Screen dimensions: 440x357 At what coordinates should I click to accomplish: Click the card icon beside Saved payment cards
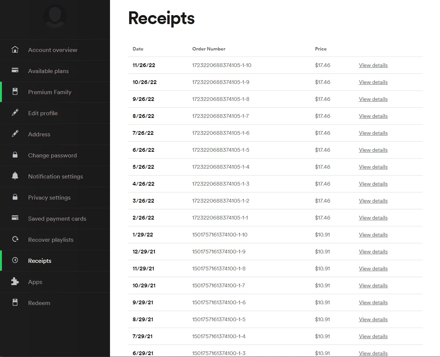coord(15,218)
